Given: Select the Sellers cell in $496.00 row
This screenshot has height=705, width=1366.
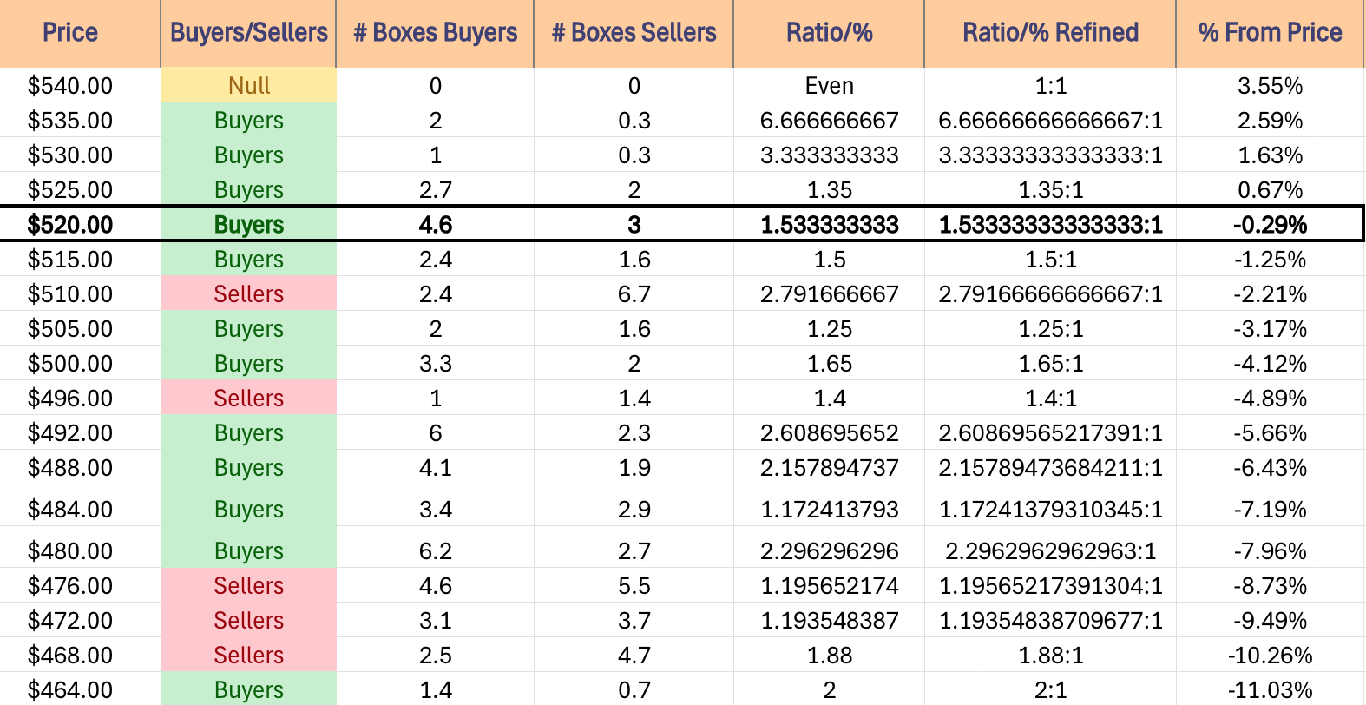Looking at the screenshot, I should (x=248, y=398).
